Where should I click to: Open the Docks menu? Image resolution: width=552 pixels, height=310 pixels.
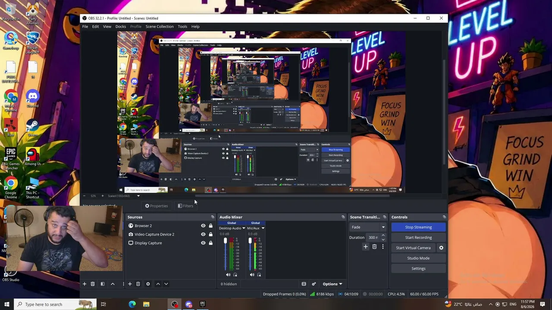(121, 27)
